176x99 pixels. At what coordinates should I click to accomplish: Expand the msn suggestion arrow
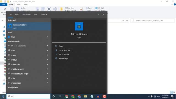47,50
